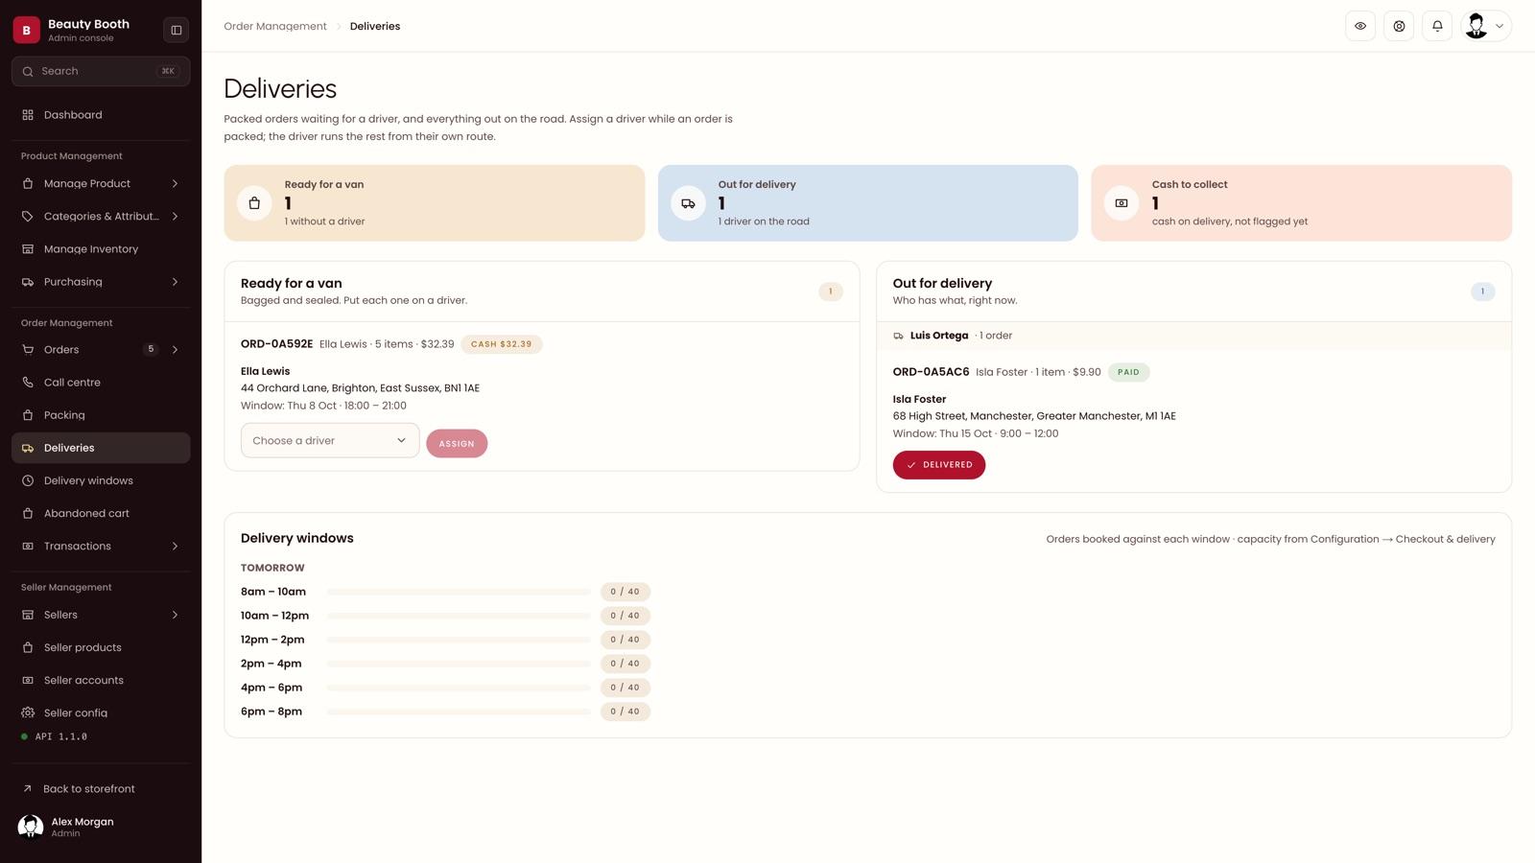Click the Abandoned cart icon
The image size is (1535, 863).
click(x=28, y=513)
